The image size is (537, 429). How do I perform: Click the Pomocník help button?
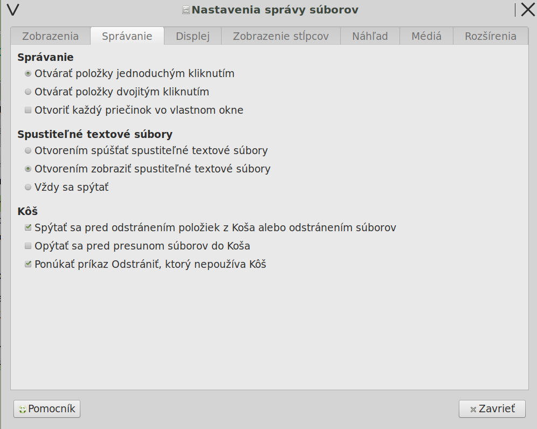point(47,409)
